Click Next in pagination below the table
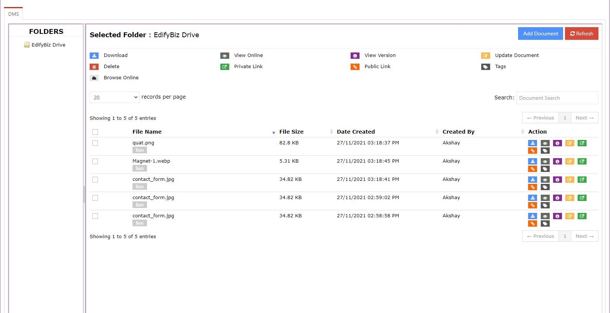610x313 pixels. point(584,236)
